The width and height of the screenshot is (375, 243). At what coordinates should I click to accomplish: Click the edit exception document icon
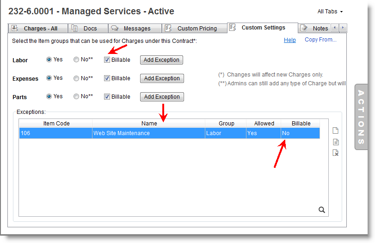336,142
